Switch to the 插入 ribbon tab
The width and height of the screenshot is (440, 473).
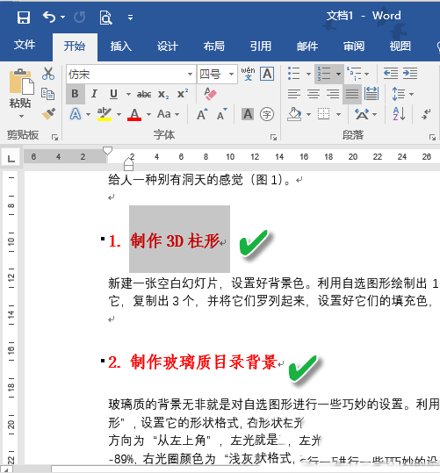[x=121, y=47]
